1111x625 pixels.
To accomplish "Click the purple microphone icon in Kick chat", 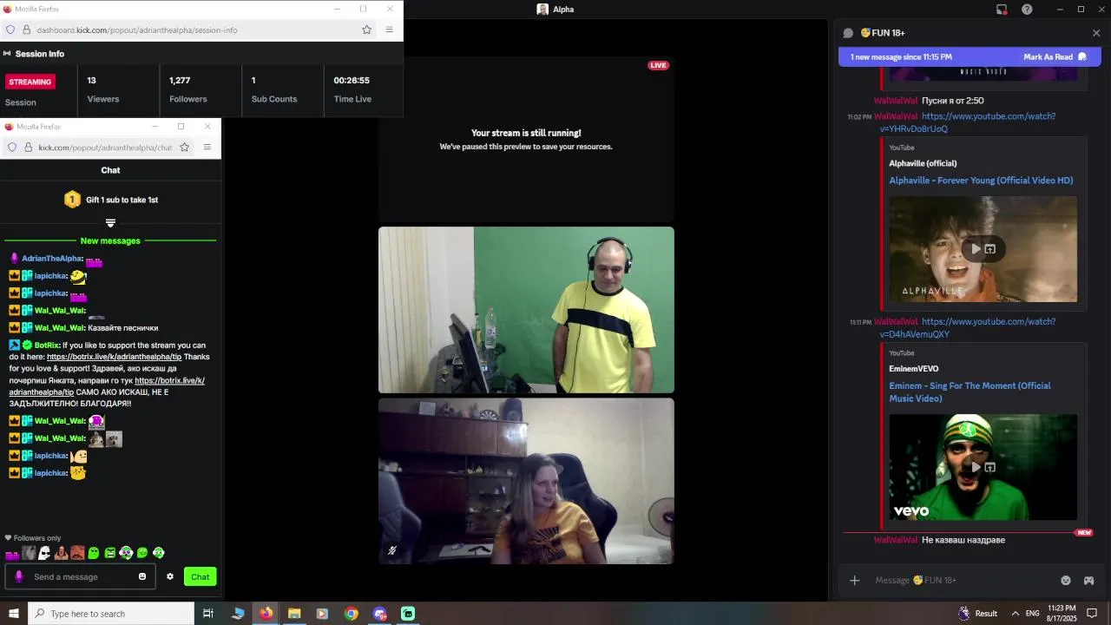I will coord(19,576).
